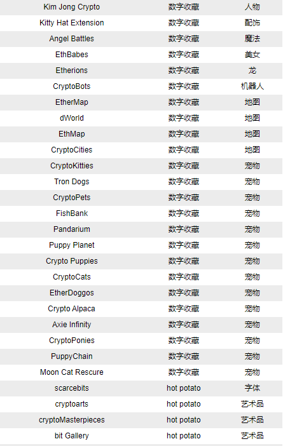Click hot potato beside scarcebits

[184, 388]
